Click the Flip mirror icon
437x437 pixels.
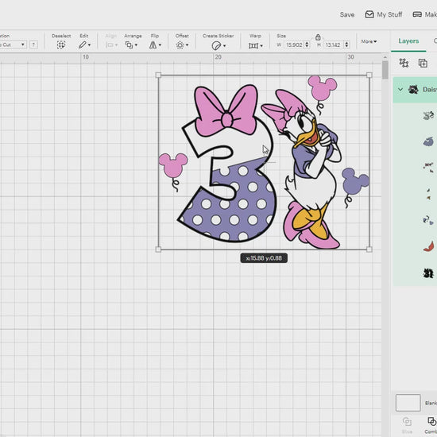point(153,44)
